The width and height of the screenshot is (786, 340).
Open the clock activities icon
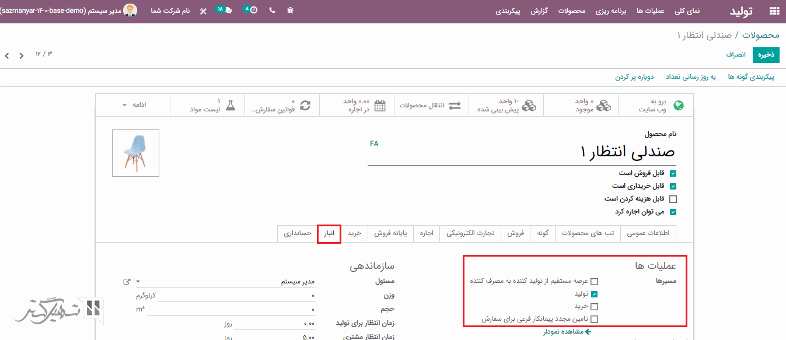click(x=251, y=10)
